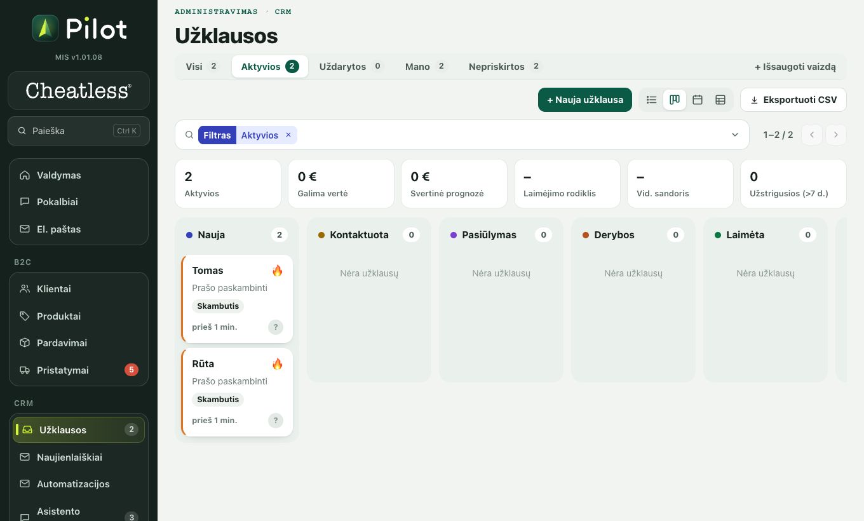Open El. paštas mail section
864x521 pixels.
[79, 229]
